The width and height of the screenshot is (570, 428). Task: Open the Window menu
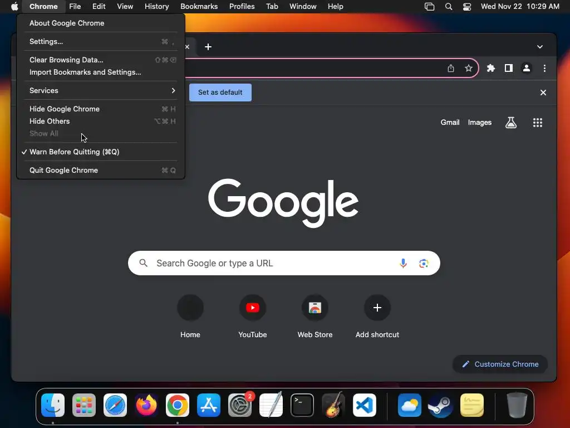coord(303,7)
